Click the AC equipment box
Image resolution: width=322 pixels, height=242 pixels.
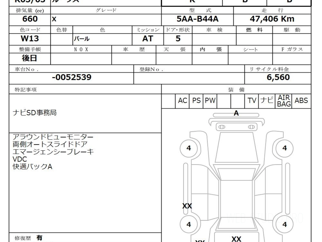tap(182, 101)
